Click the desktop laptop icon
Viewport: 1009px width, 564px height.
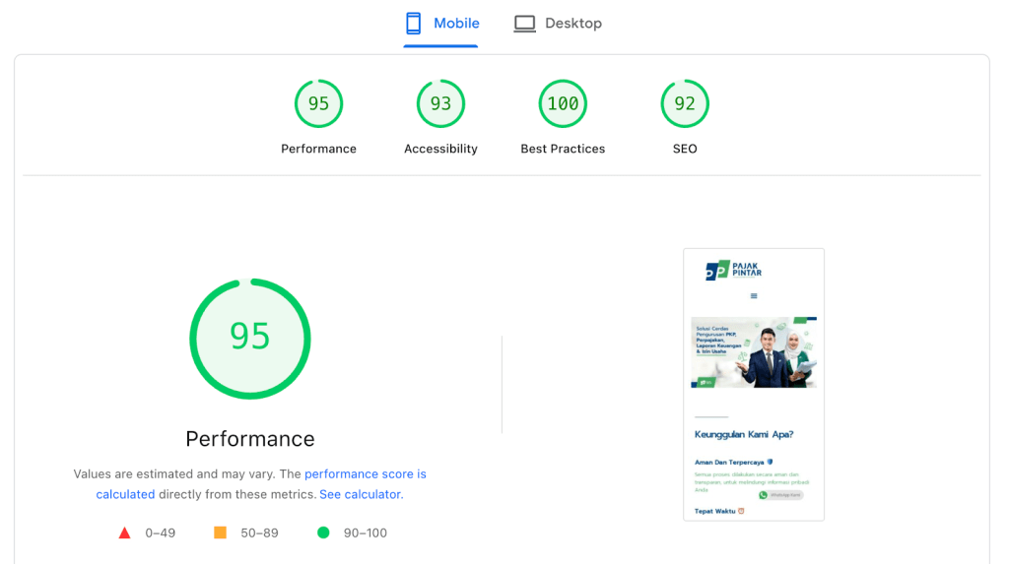pos(524,24)
